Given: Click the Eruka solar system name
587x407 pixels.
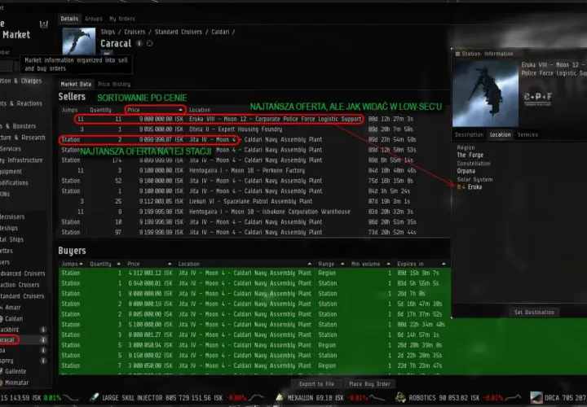Looking at the screenshot, I should click(x=474, y=187).
